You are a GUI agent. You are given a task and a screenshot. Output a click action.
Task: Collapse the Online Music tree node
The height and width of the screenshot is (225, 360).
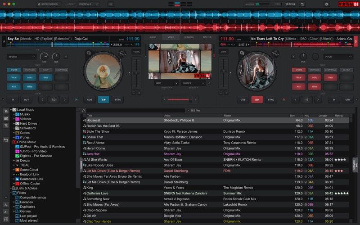coord(11,142)
